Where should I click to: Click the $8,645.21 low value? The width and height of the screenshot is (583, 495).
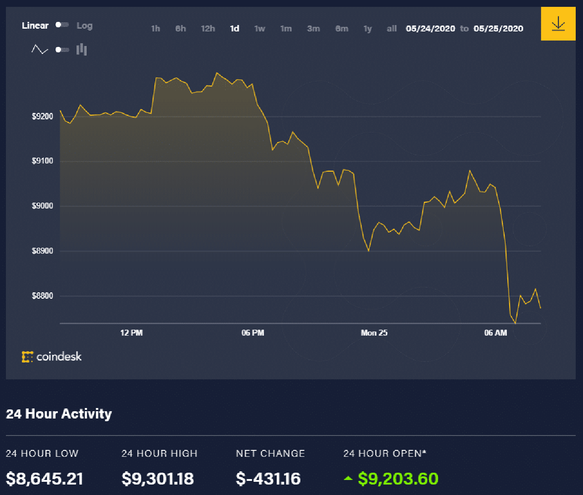45,479
